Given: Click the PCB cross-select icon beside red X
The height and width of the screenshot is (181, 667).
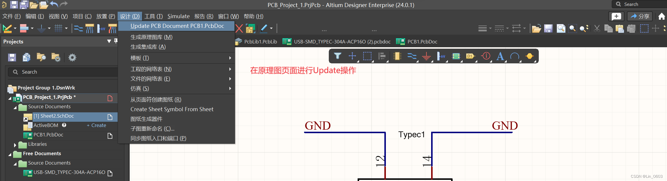Looking at the screenshot, I should click(x=250, y=28).
